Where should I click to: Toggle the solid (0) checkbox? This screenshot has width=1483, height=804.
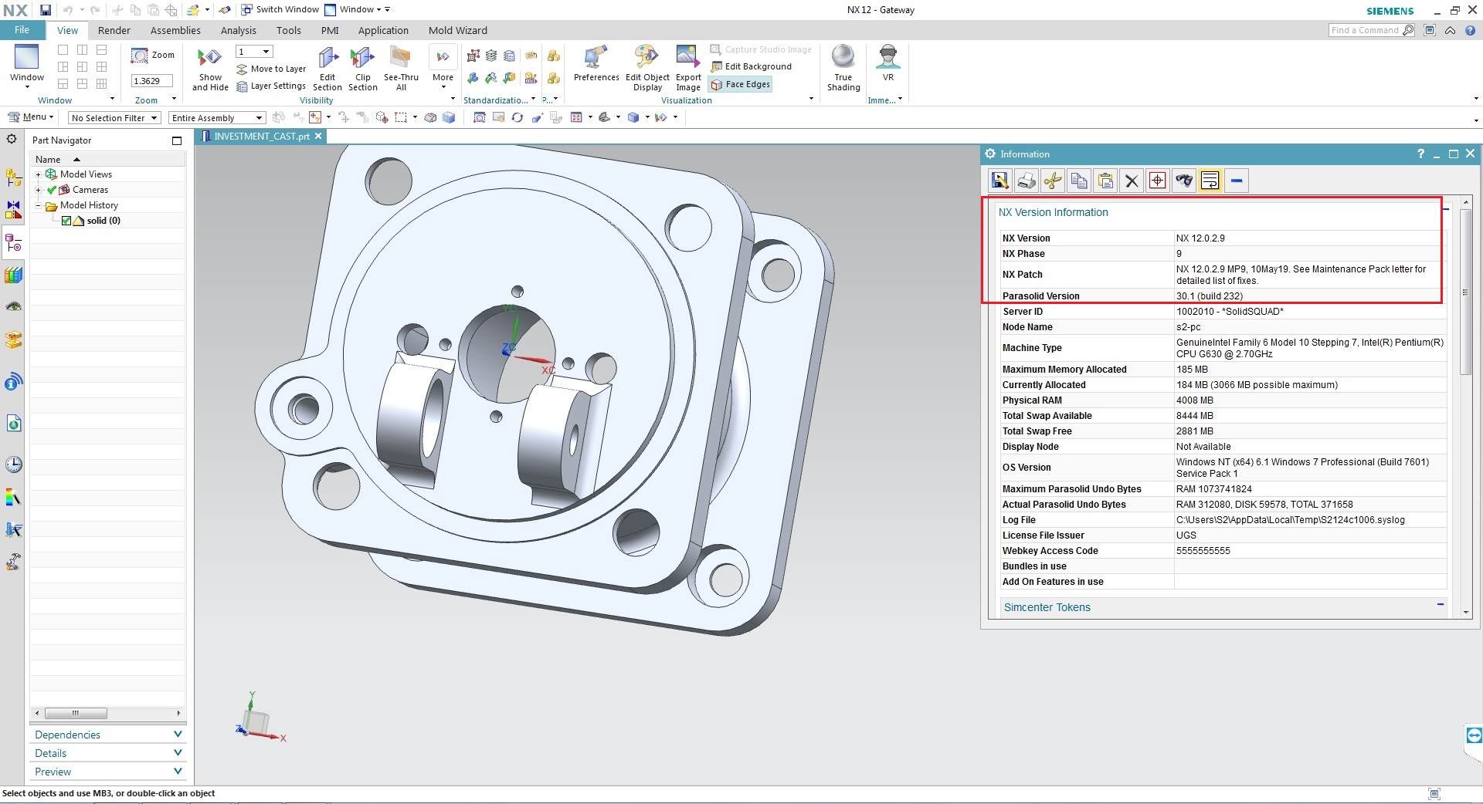66,221
